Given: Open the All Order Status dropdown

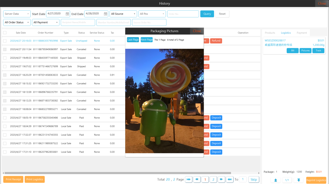Looking at the screenshot, I should pos(17,23).
